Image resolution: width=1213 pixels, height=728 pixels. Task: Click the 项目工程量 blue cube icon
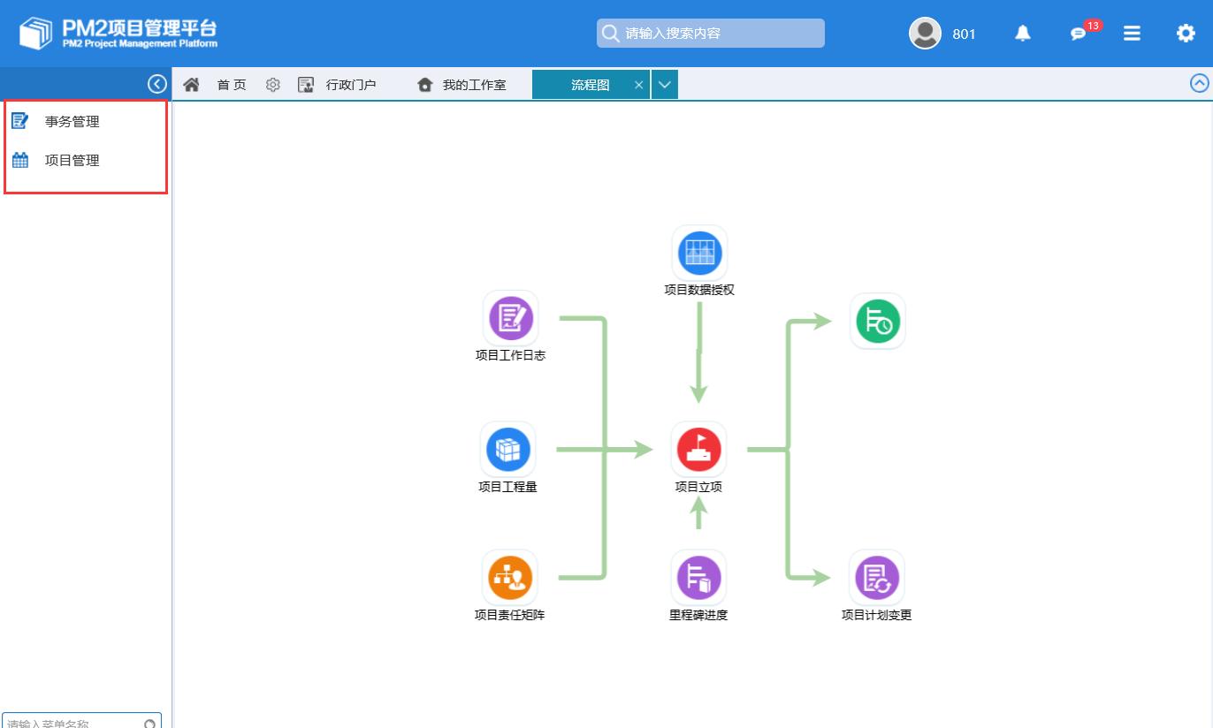click(508, 449)
